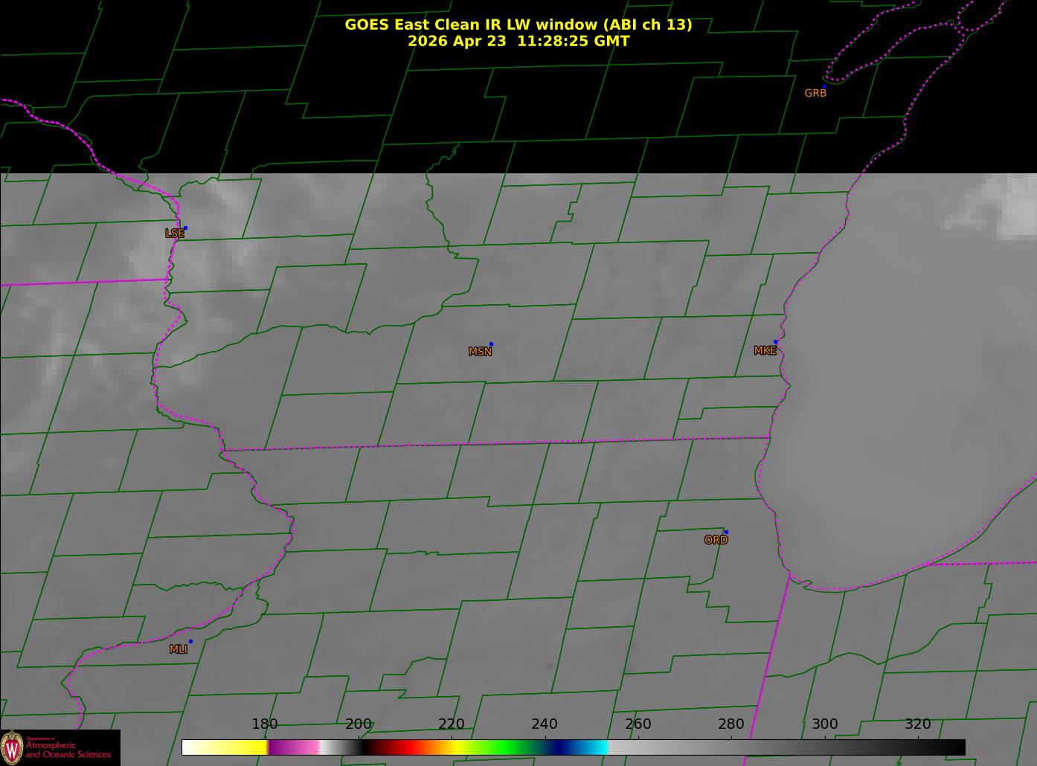Screen dimensions: 1037x766
Task: Click the ORD station marker dot
Action: [x=725, y=532]
